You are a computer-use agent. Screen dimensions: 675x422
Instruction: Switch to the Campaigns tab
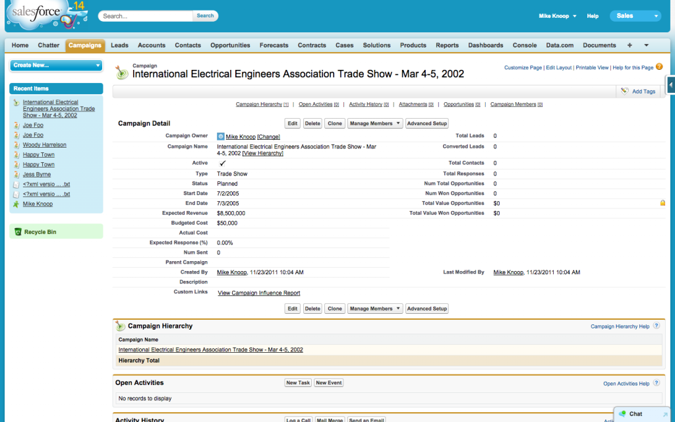click(85, 45)
